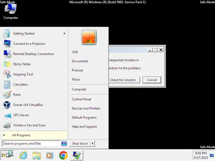Image resolution: width=215 pixels, height=161 pixels.
Task: Close the shutdown problem dialog
Action: coord(161,50)
